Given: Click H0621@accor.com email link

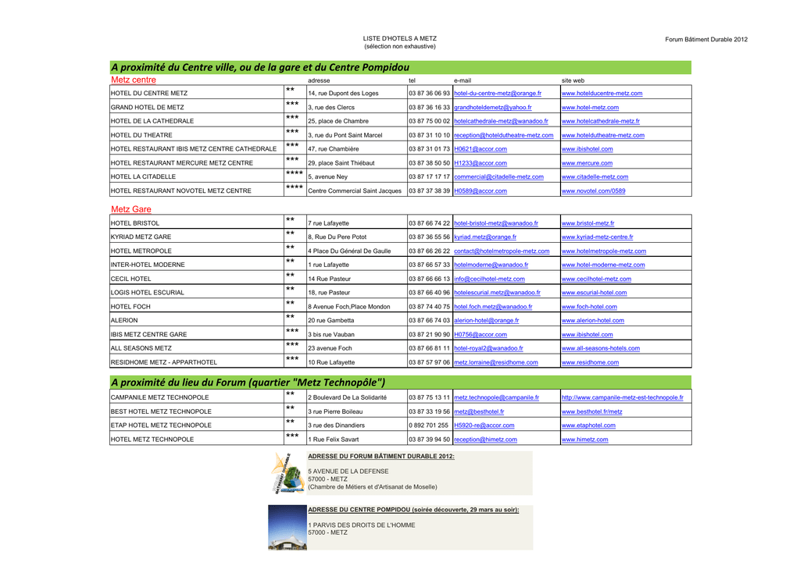Looking at the screenshot, I should click(480, 149).
